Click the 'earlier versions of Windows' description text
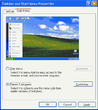Image resolution: width=98 pixels, height=110 pixels. (27, 91)
